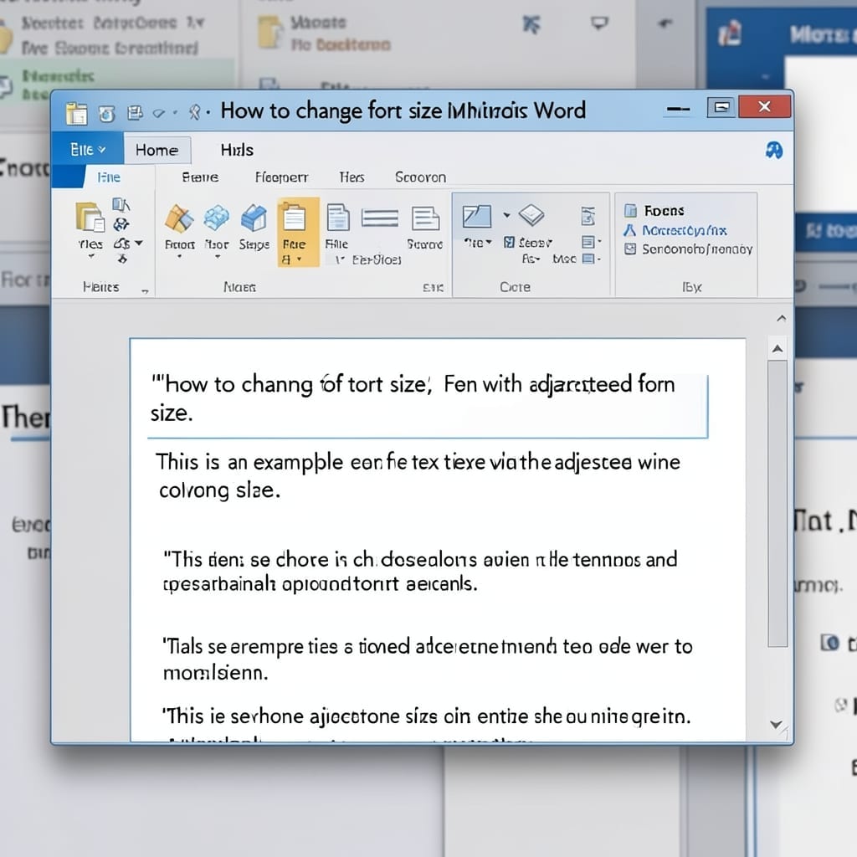Image resolution: width=857 pixels, height=857 pixels.
Task: Collapse the ribbon using the chevron above the scrollbar
Action: click(782, 318)
